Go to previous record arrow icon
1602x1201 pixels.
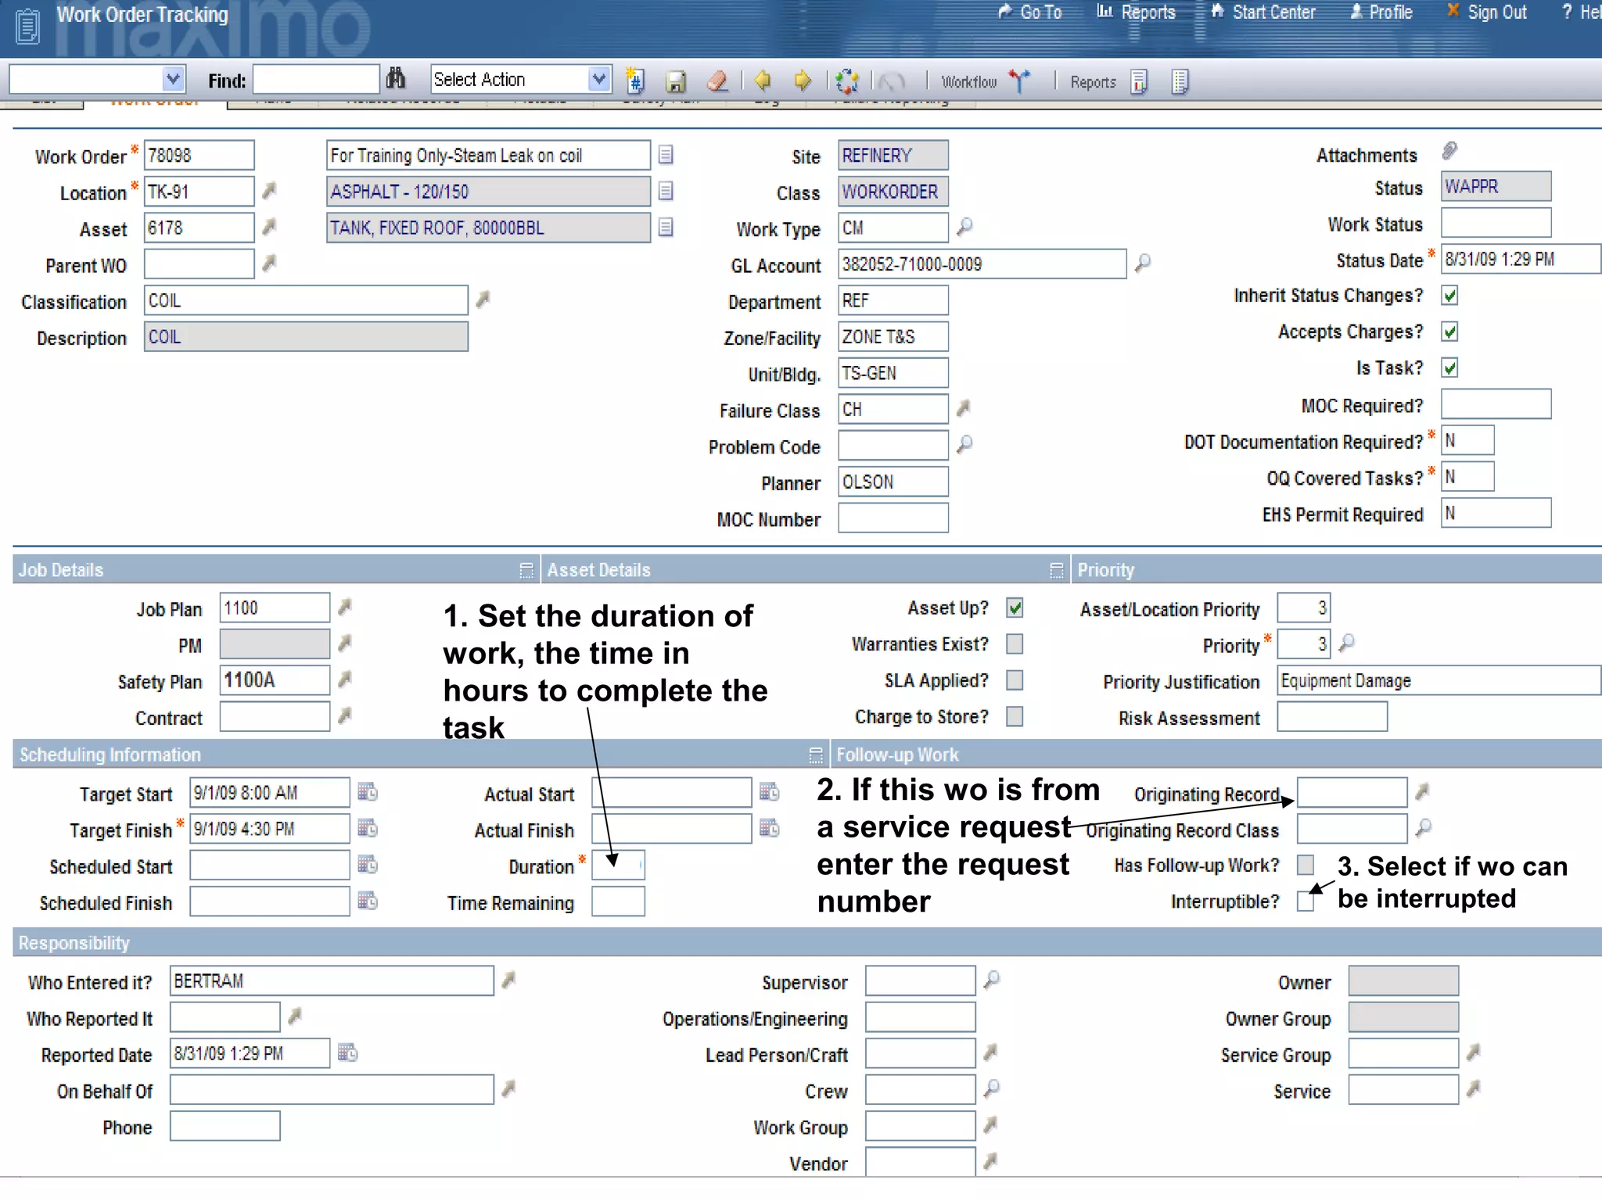tap(763, 81)
